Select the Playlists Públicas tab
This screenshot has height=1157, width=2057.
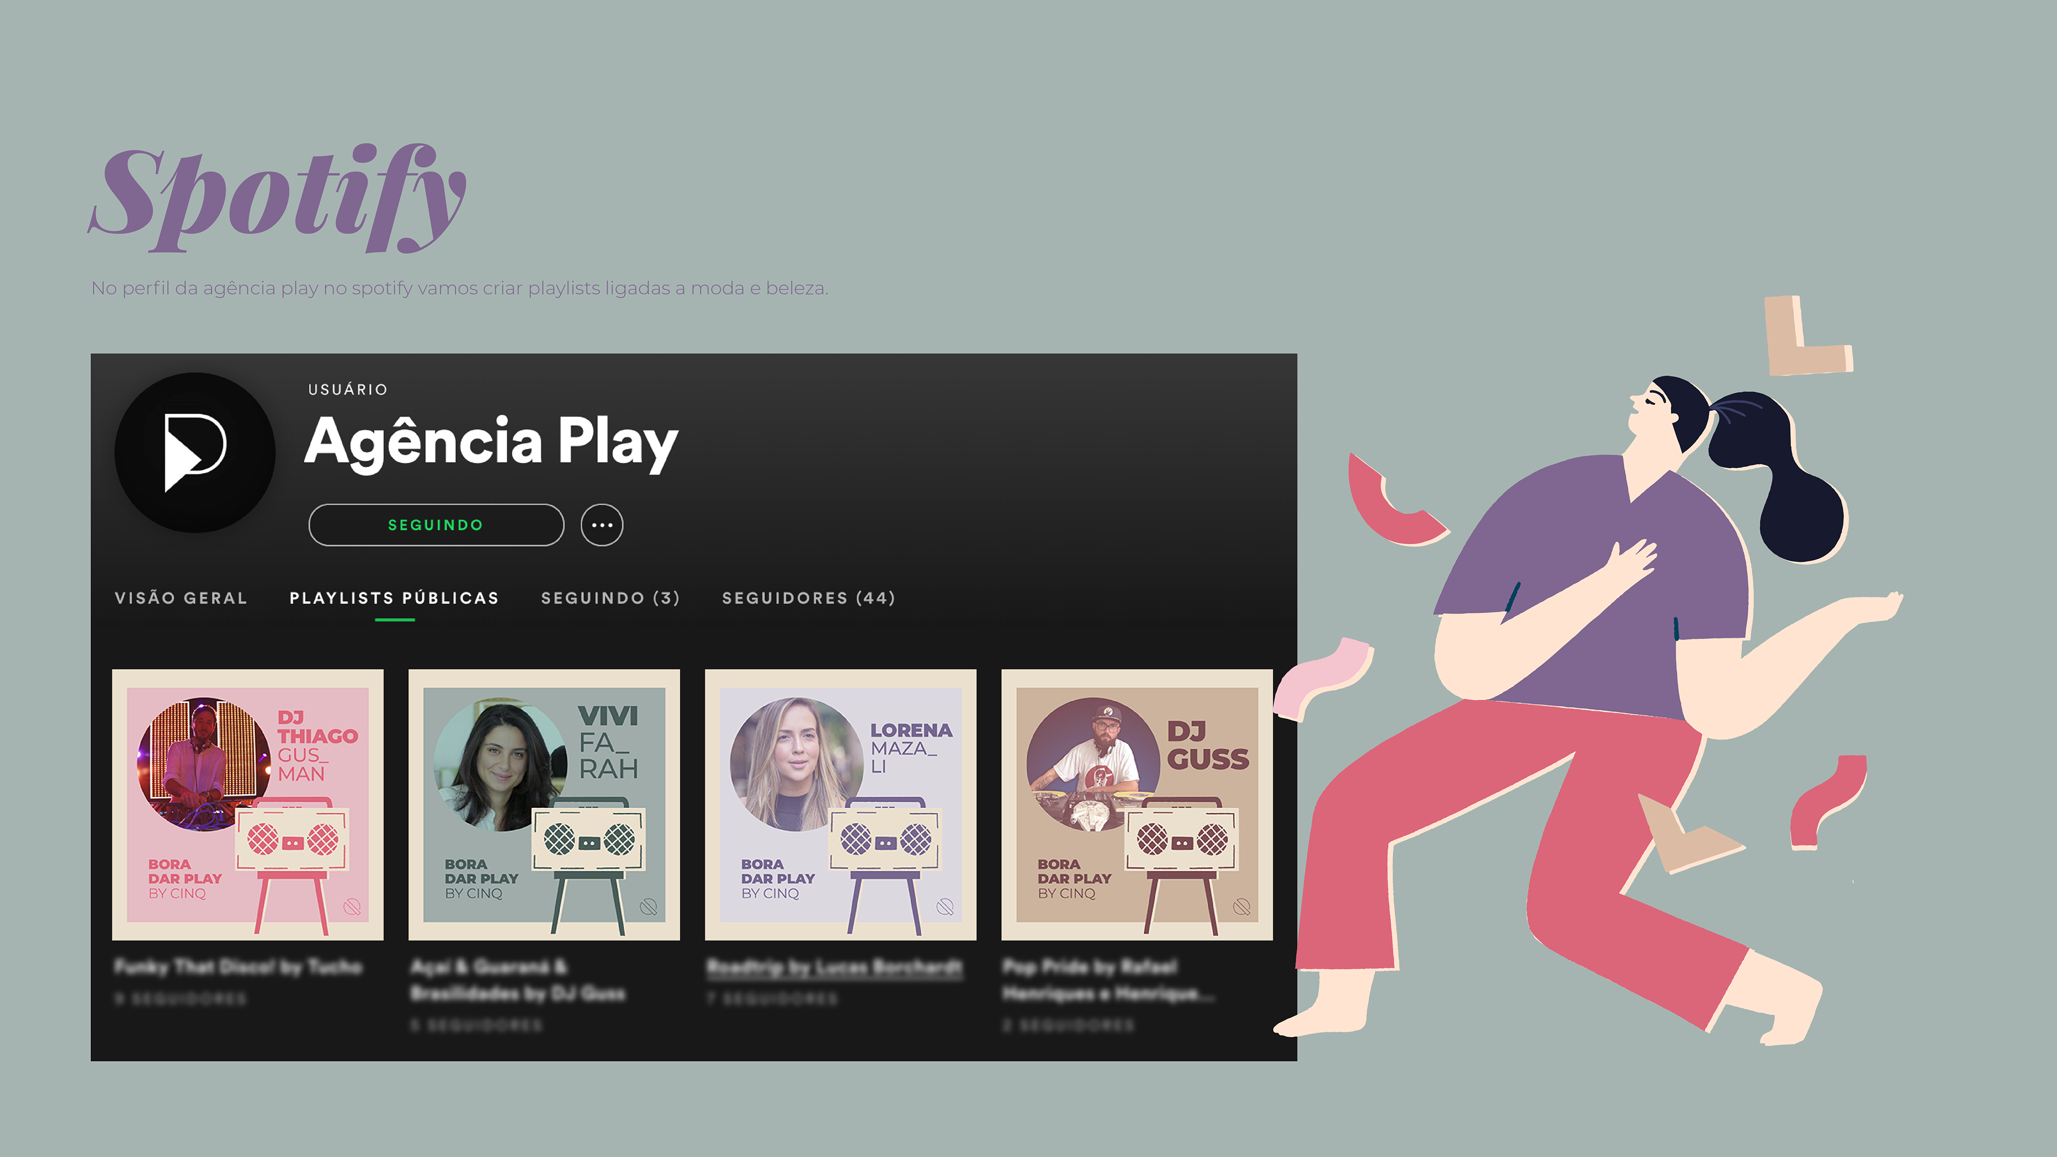point(394,598)
